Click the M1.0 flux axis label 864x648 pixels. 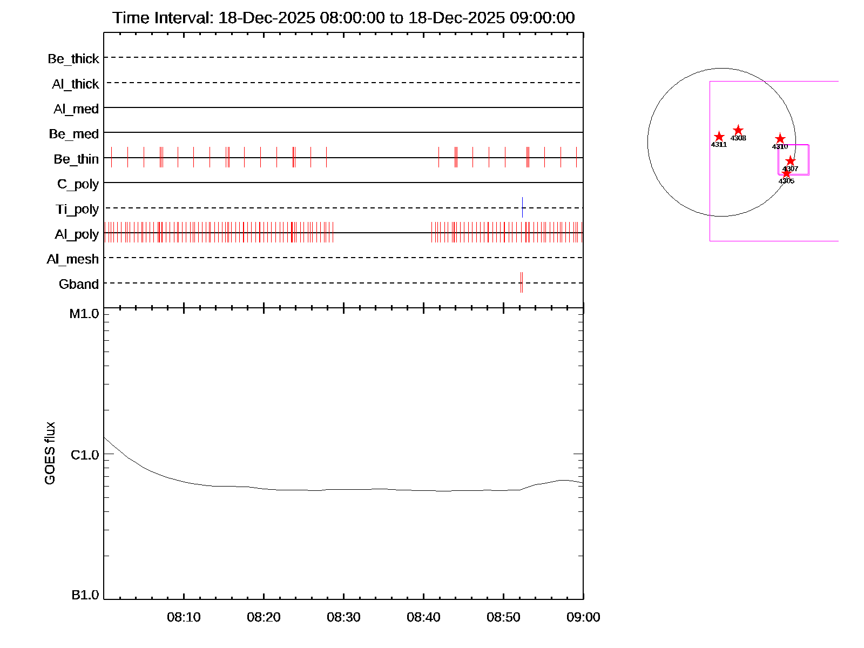pos(84,314)
